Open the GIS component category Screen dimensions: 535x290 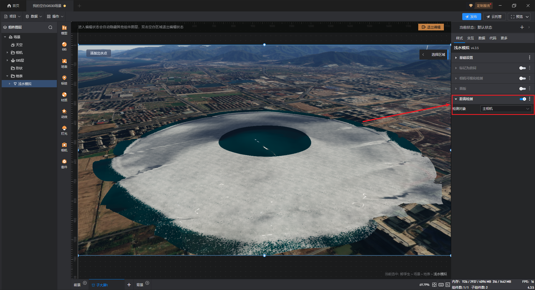pos(64,46)
